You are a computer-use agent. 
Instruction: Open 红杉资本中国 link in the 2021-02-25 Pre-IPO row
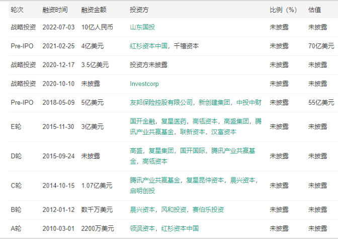click(x=148, y=46)
